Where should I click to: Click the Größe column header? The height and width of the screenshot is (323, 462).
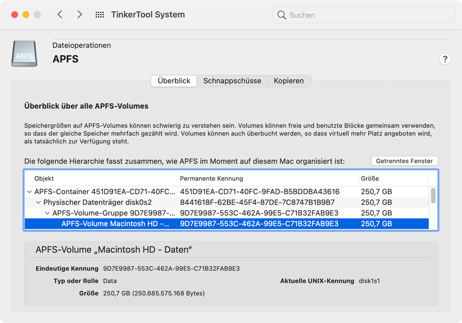[394, 178]
